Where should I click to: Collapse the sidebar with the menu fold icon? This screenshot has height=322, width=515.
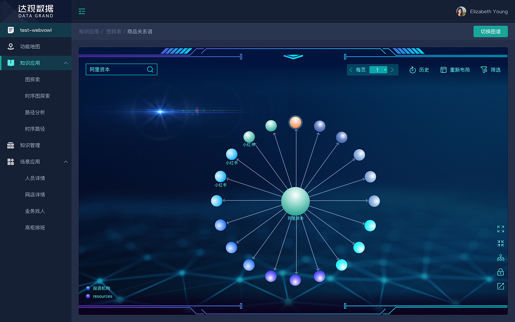(82, 11)
